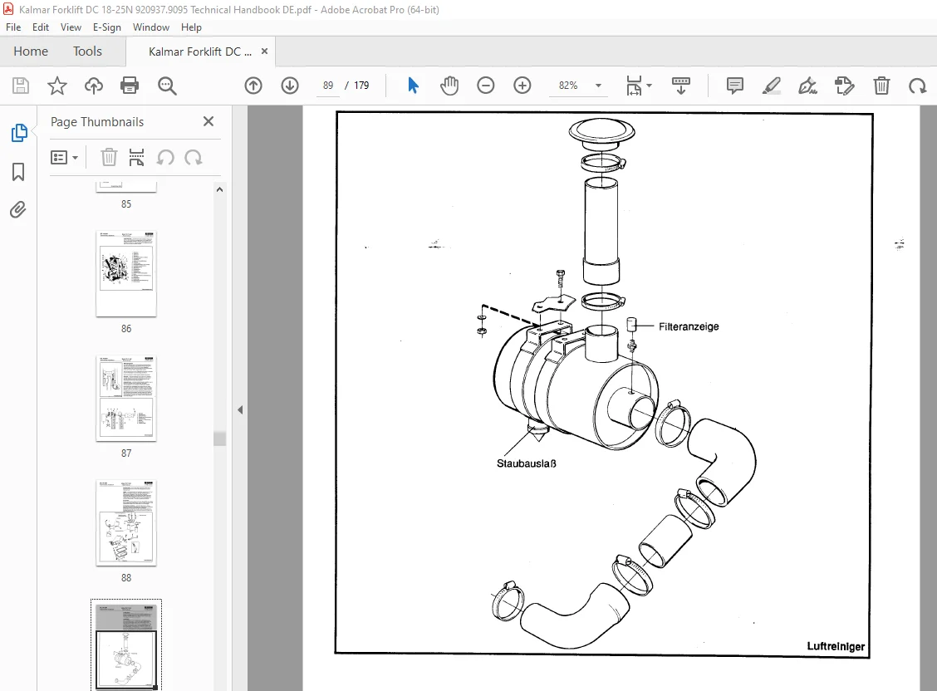Open the File menu
Image resolution: width=937 pixels, height=691 pixels.
click(13, 27)
